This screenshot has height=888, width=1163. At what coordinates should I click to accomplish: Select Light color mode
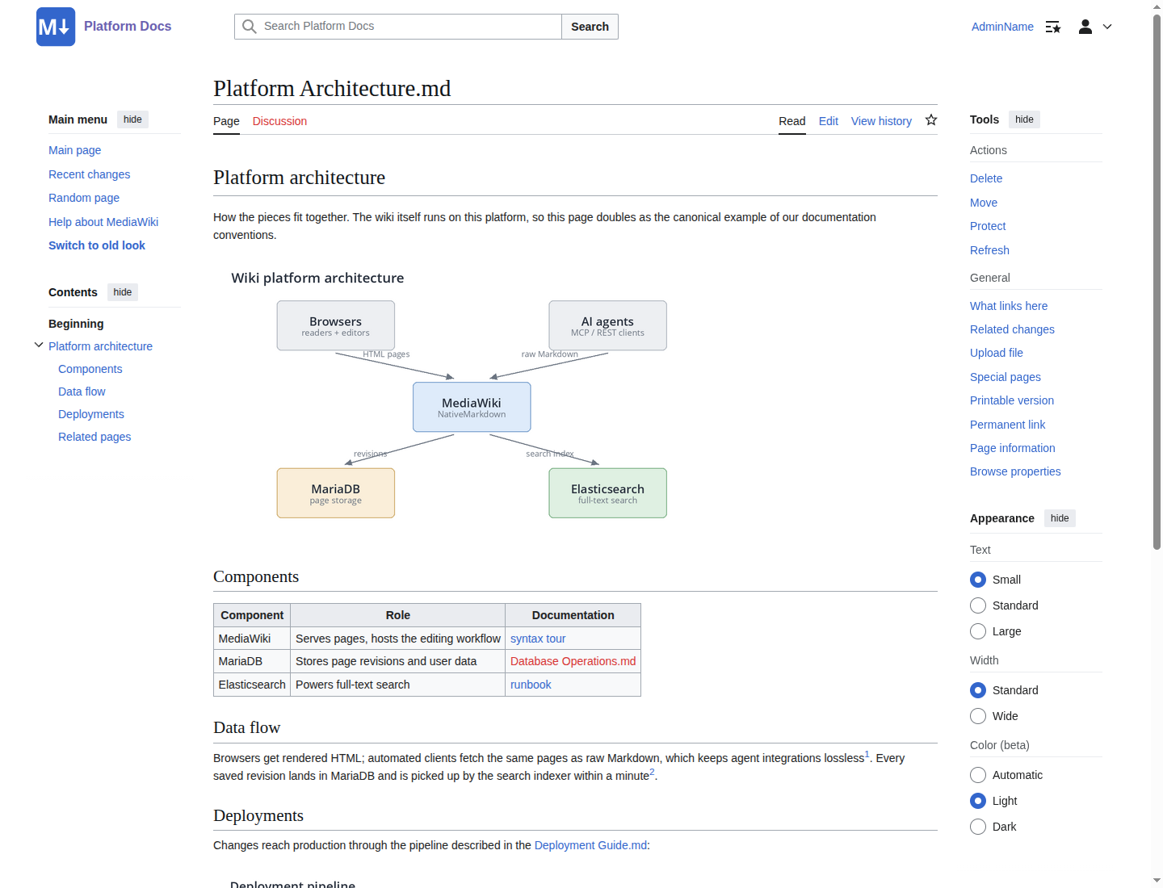[978, 801]
